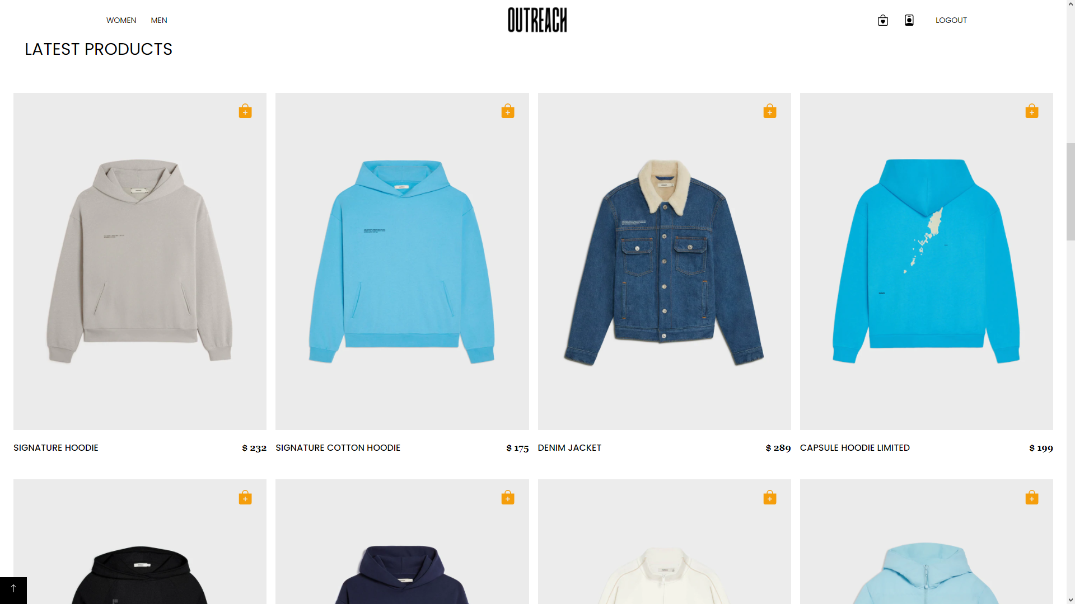Add the white zip jacket to cart icon
The height and width of the screenshot is (604, 1075).
pos(770,497)
